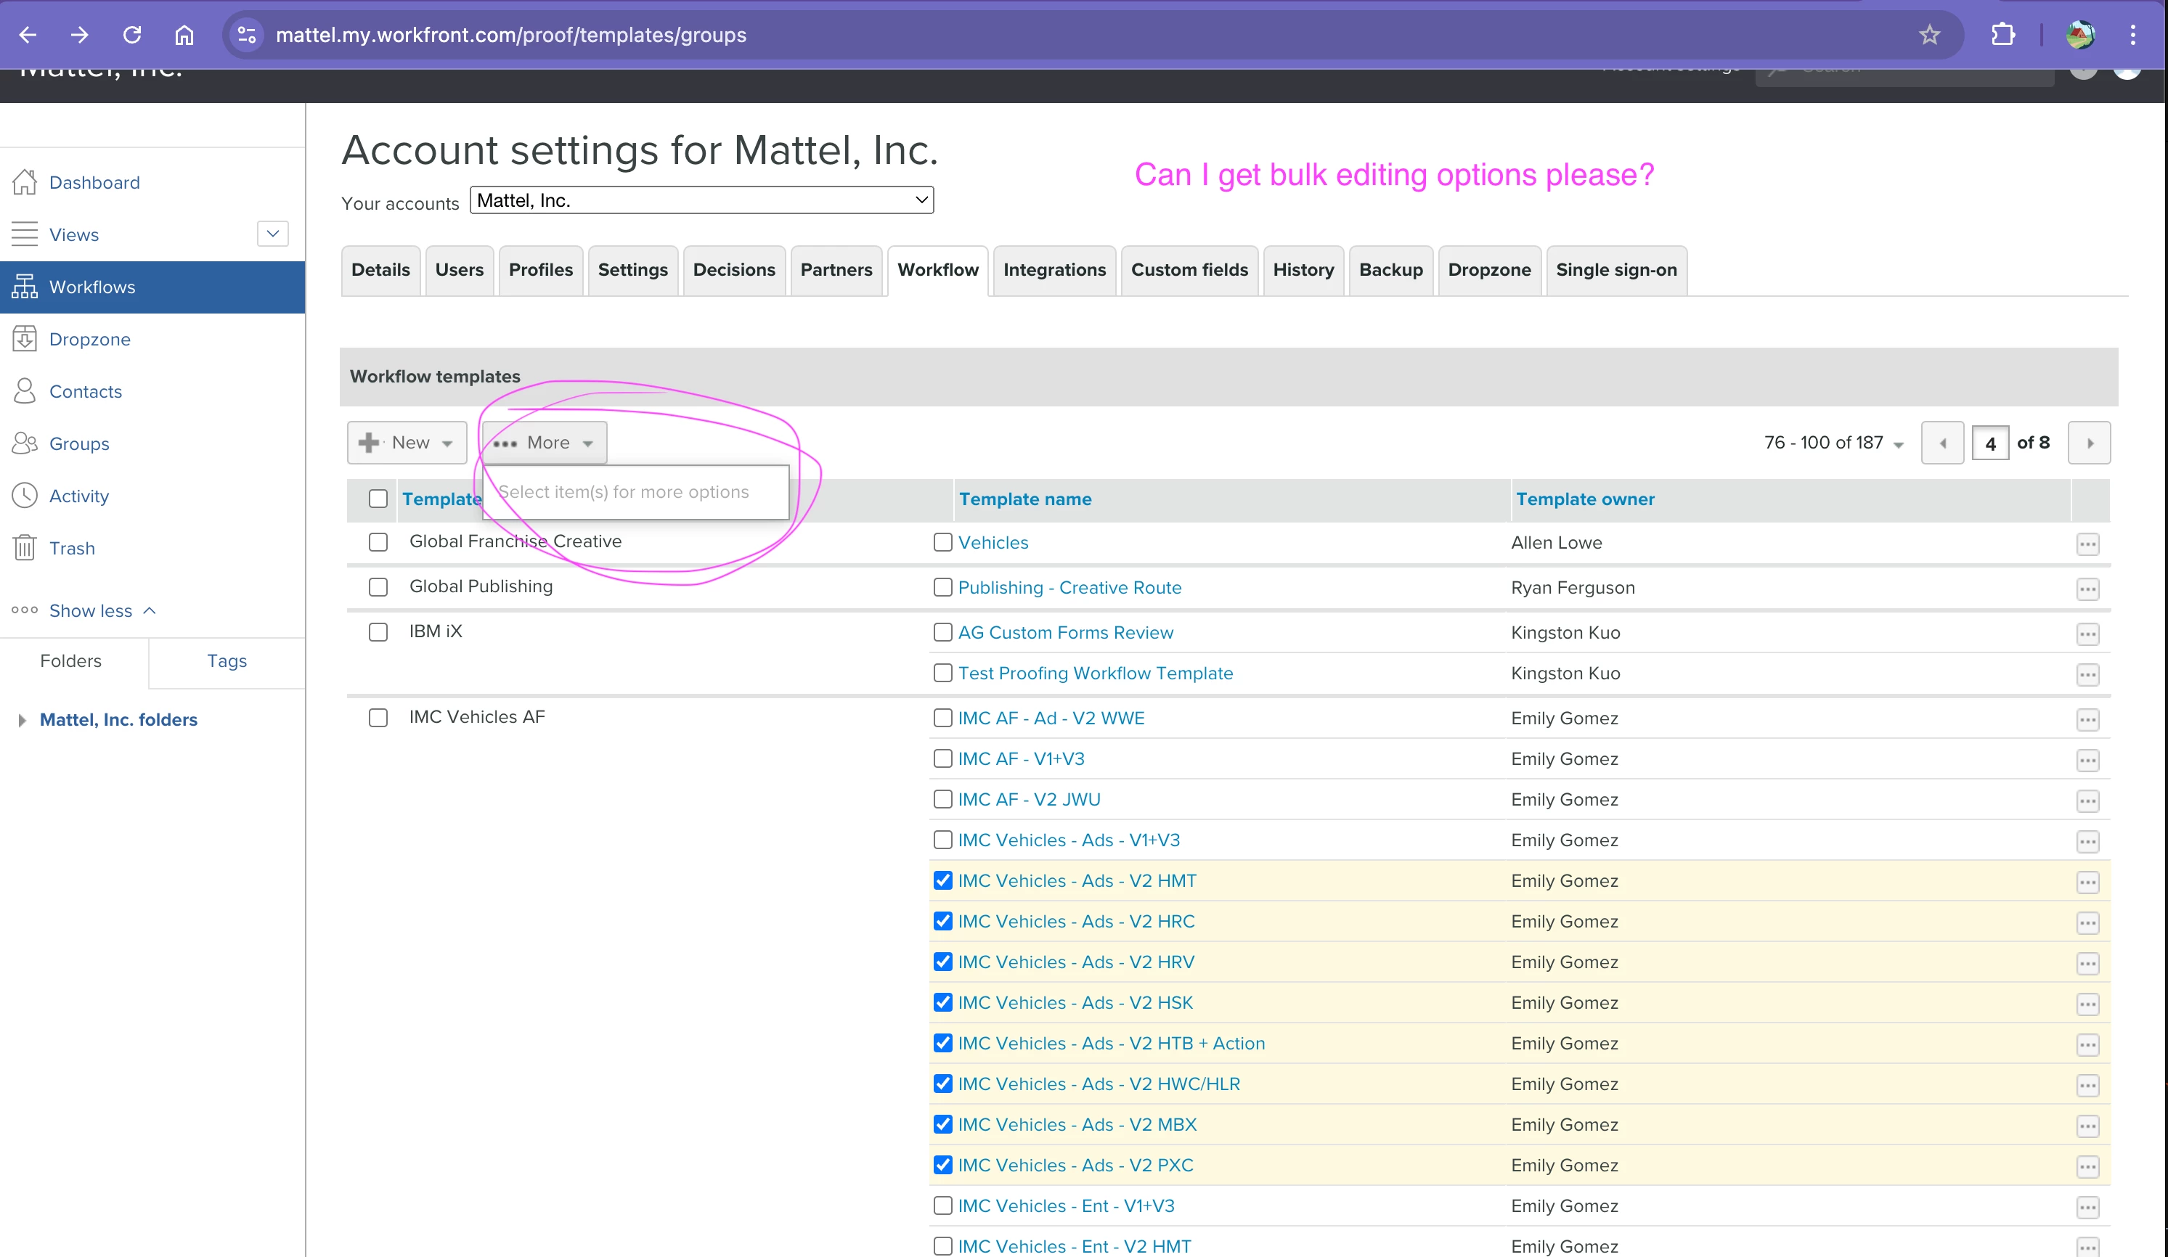Click the Activity clock icon
The image size is (2168, 1257).
[x=24, y=495]
